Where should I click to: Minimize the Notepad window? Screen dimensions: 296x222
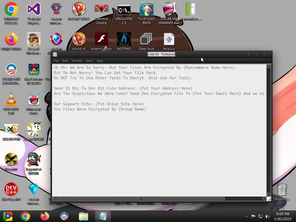click(x=248, y=54)
